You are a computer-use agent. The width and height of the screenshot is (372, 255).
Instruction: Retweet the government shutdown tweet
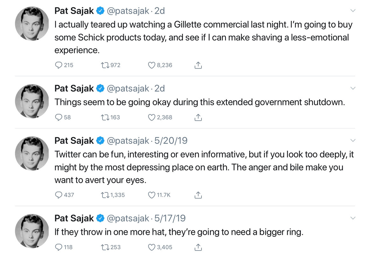[x=105, y=117]
